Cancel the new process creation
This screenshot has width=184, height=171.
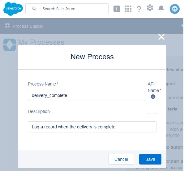coord(121,159)
